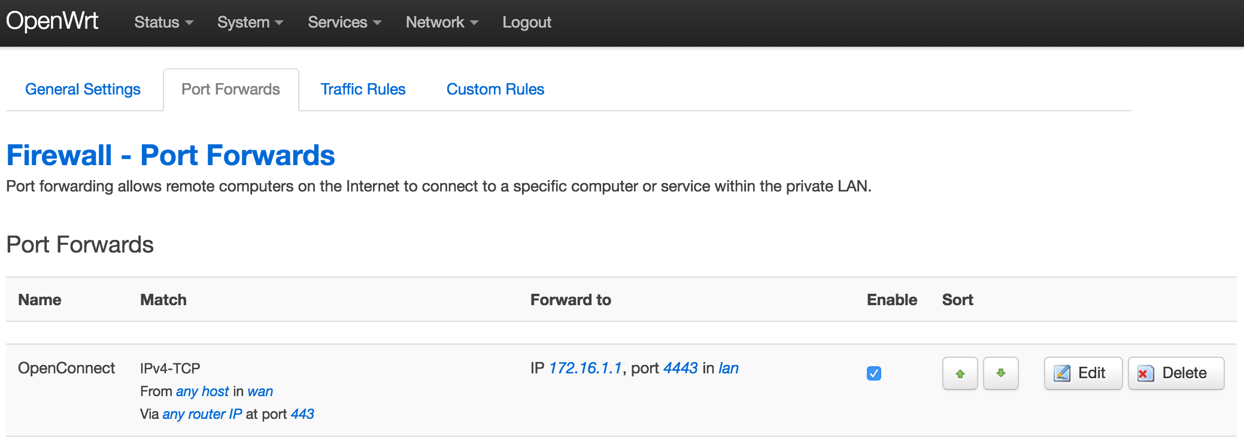
Task: Follow the 172.16.1.1 IP link
Action: pyautogui.click(x=585, y=368)
